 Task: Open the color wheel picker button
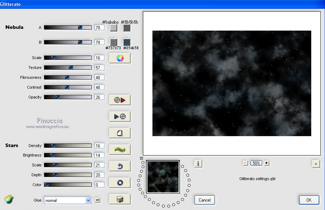click(120, 58)
